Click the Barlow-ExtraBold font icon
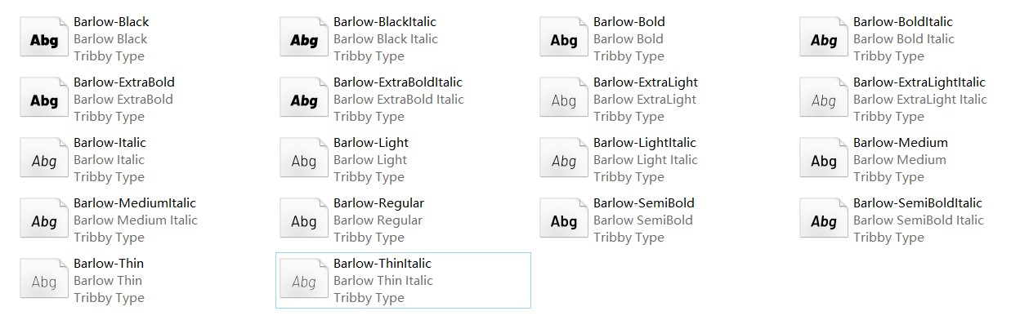This screenshot has height=329, width=1011. [x=44, y=100]
